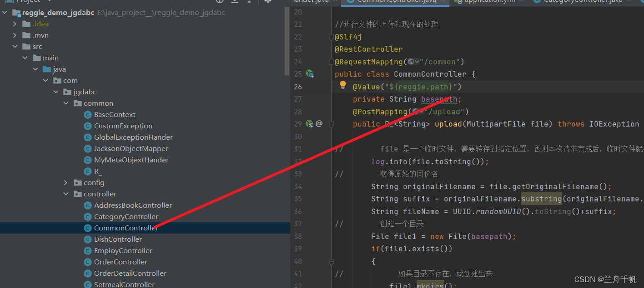Expand the .mvn folder

point(15,35)
